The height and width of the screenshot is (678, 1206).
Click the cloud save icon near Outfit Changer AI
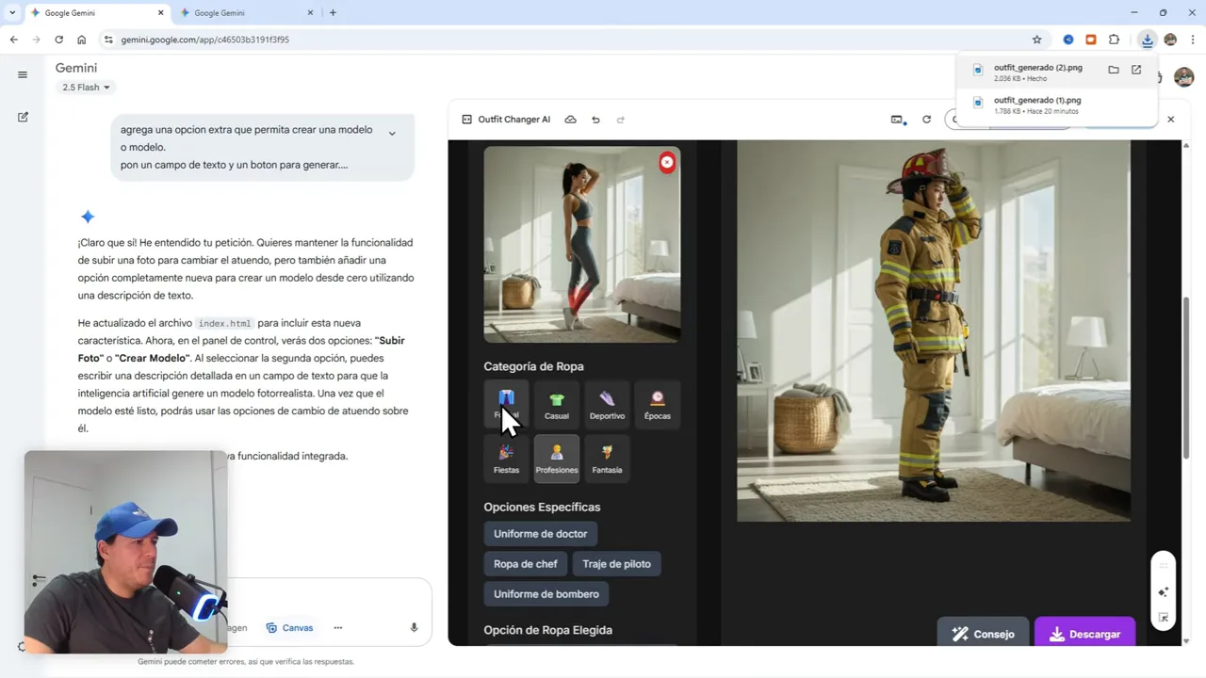click(570, 120)
